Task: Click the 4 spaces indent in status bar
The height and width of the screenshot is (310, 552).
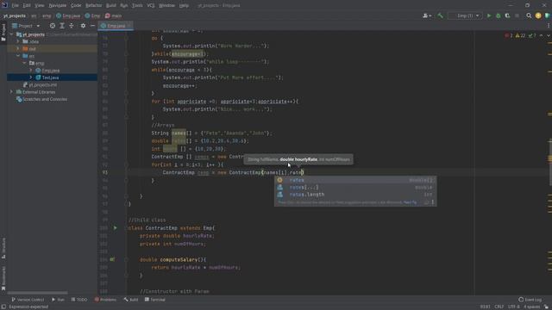Action: (x=531, y=307)
